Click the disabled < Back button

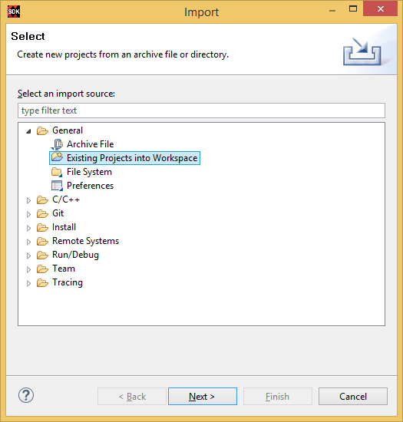132,396
